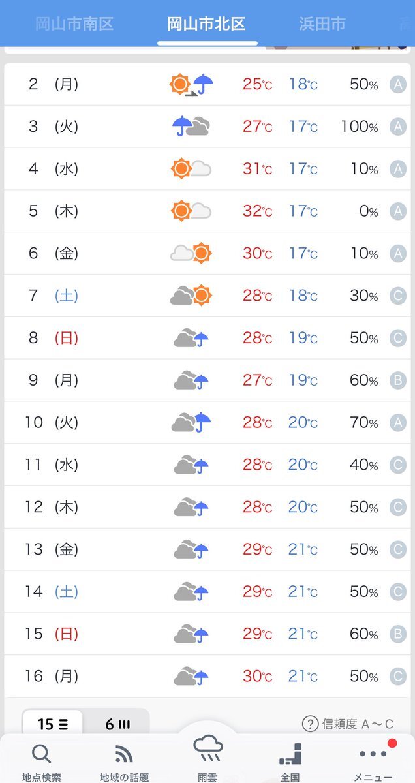Select the day 5 (木) forecast row
Image resolution: width=415 pixels, height=783 pixels.
[207, 211]
